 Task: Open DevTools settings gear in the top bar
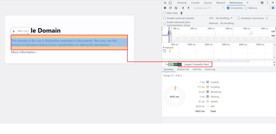coord(262,3)
